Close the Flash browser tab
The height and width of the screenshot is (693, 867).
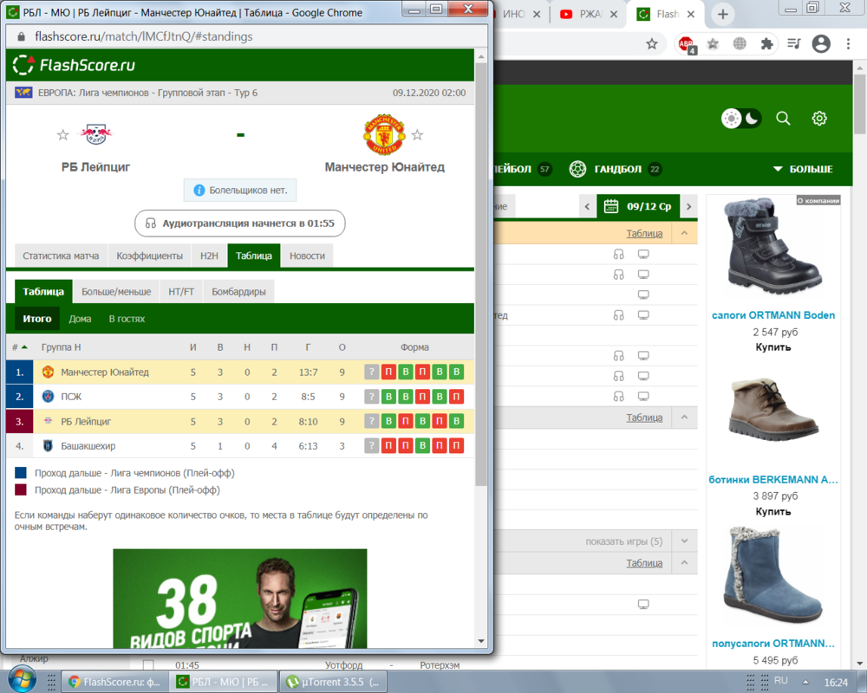(x=691, y=15)
